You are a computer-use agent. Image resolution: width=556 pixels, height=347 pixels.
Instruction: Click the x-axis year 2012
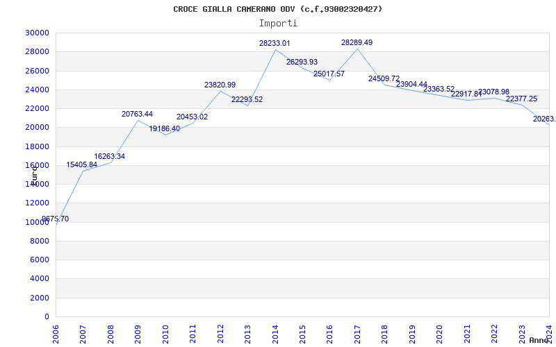click(x=220, y=334)
